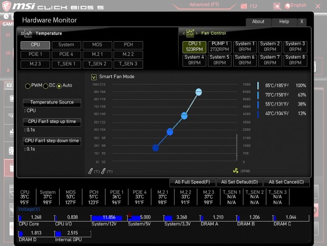Uncheck the Smart Fan Mode checkbox
Screen dimensions: 327x246
94,77
